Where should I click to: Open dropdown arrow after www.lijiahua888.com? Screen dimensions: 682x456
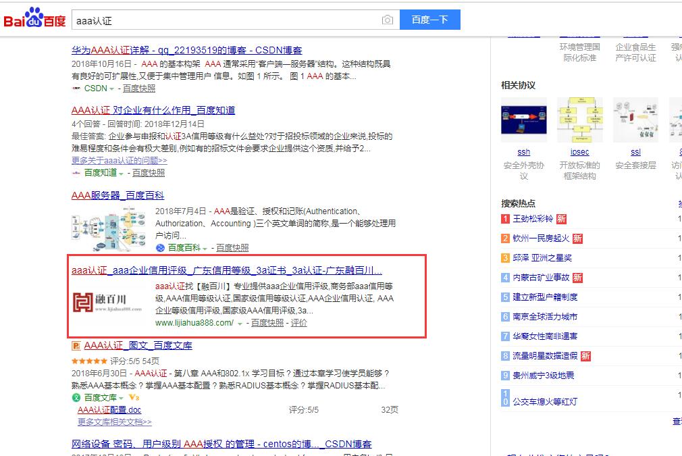[x=240, y=324]
